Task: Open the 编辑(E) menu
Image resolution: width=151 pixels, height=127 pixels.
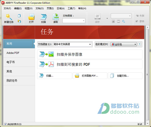Action: [x=18, y=8]
